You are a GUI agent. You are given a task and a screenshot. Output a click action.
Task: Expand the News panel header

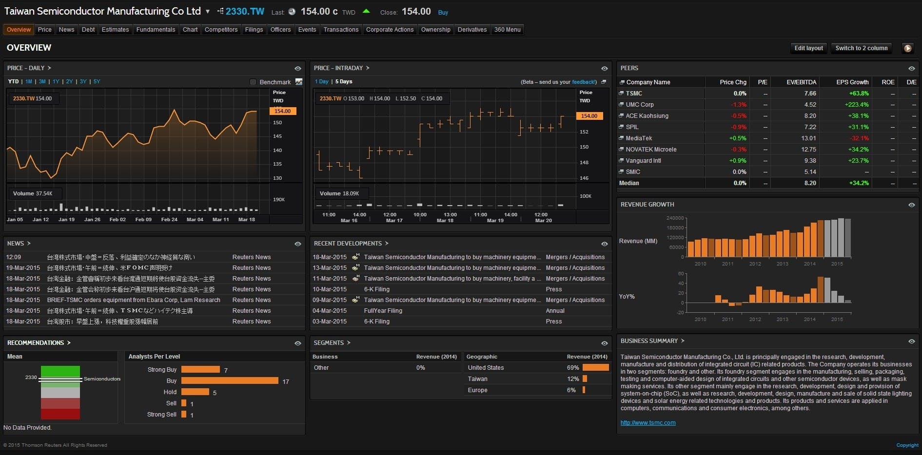pyautogui.click(x=19, y=243)
